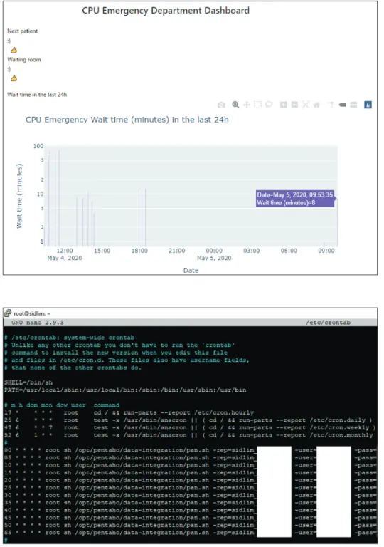Click the chart title 'CPU Emergency Wait time (minutes)'
Image resolution: width=384 pixels, height=547 pixels.
click(x=127, y=120)
